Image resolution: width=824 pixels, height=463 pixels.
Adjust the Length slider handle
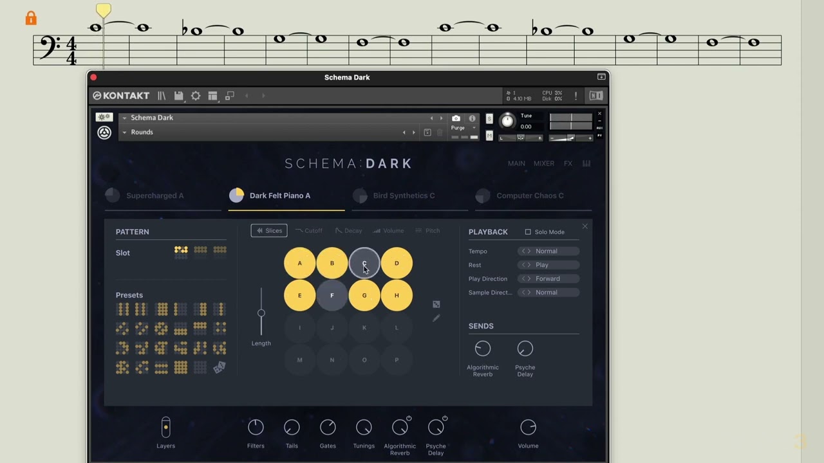pyautogui.click(x=261, y=313)
